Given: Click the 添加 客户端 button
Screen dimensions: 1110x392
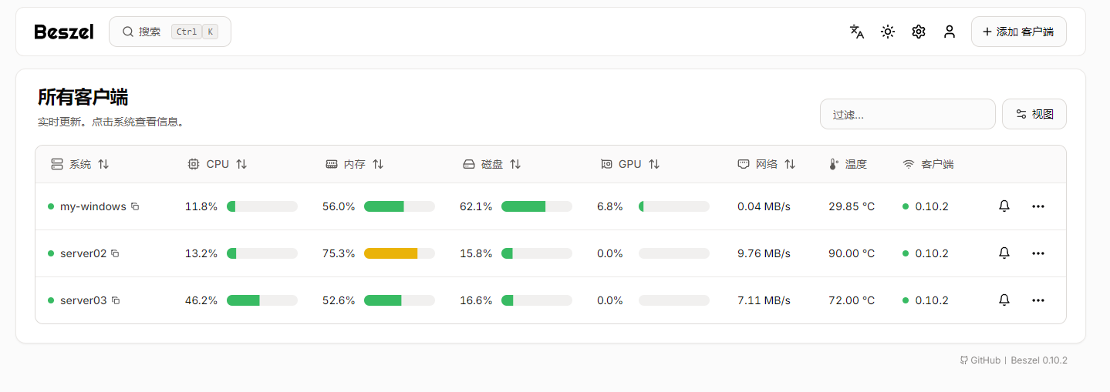Looking at the screenshot, I should (x=1018, y=32).
